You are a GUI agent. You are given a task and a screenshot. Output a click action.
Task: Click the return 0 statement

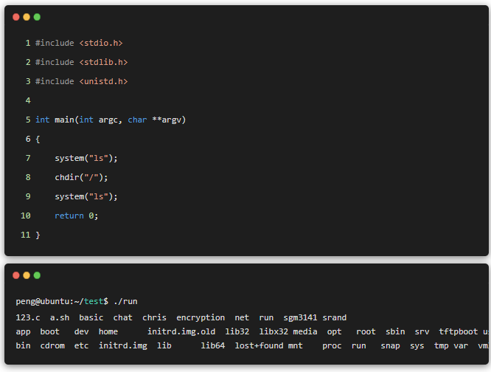[x=76, y=216]
